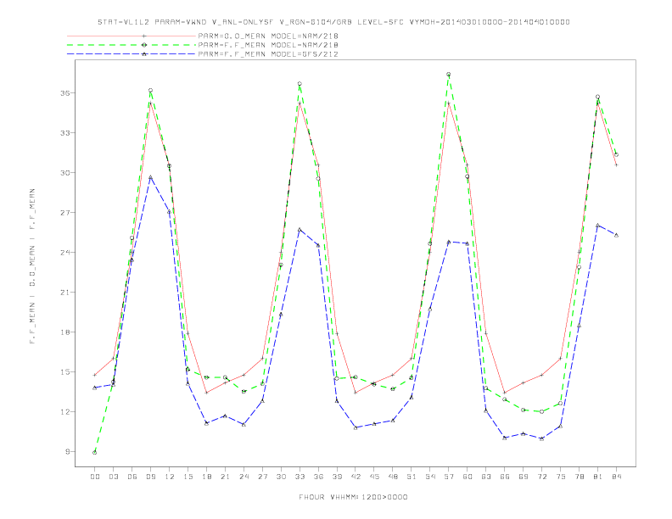Viewport: 672px width, 519px height.
Task: Click blue GFS triangle data point at hour 84
Action: tap(616, 235)
